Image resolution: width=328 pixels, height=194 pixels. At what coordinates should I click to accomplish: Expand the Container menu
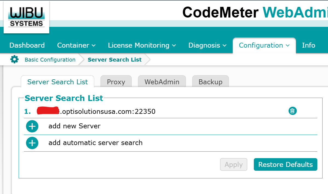tap(76, 45)
